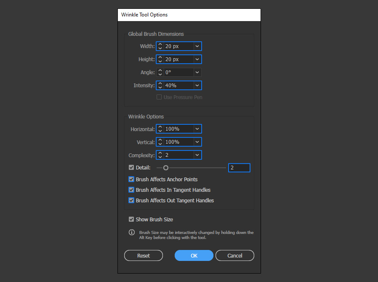Open the Angle dropdown arrow
378x282 pixels.
(197, 72)
